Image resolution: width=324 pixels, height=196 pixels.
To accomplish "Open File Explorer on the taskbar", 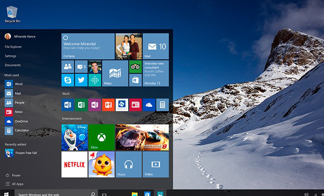I will [134, 194].
